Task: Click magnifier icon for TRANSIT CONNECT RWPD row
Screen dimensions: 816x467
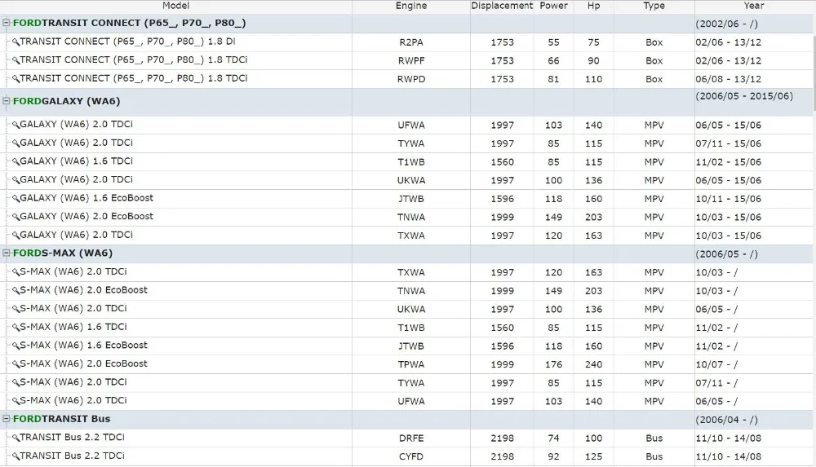Action: [x=16, y=79]
